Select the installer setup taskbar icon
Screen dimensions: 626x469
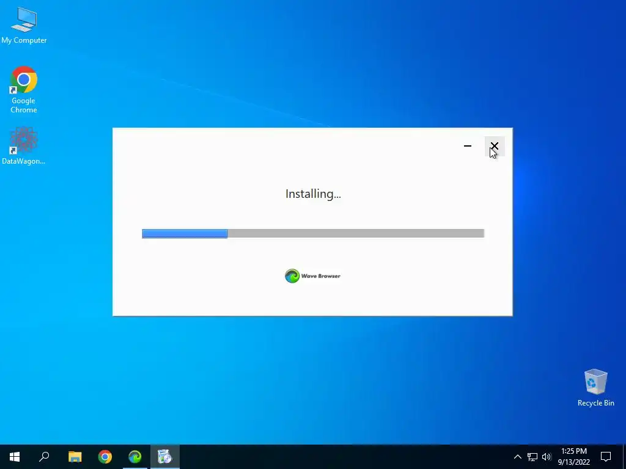[x=165, y=457]
